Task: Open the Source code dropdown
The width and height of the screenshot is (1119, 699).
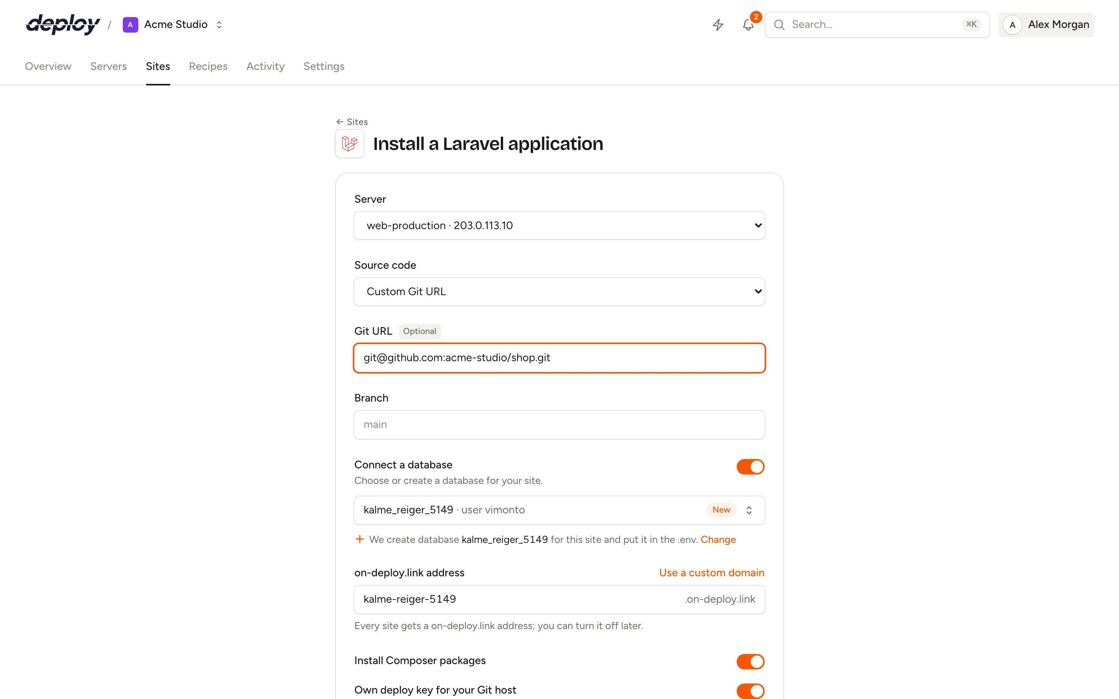Action: 559,292
